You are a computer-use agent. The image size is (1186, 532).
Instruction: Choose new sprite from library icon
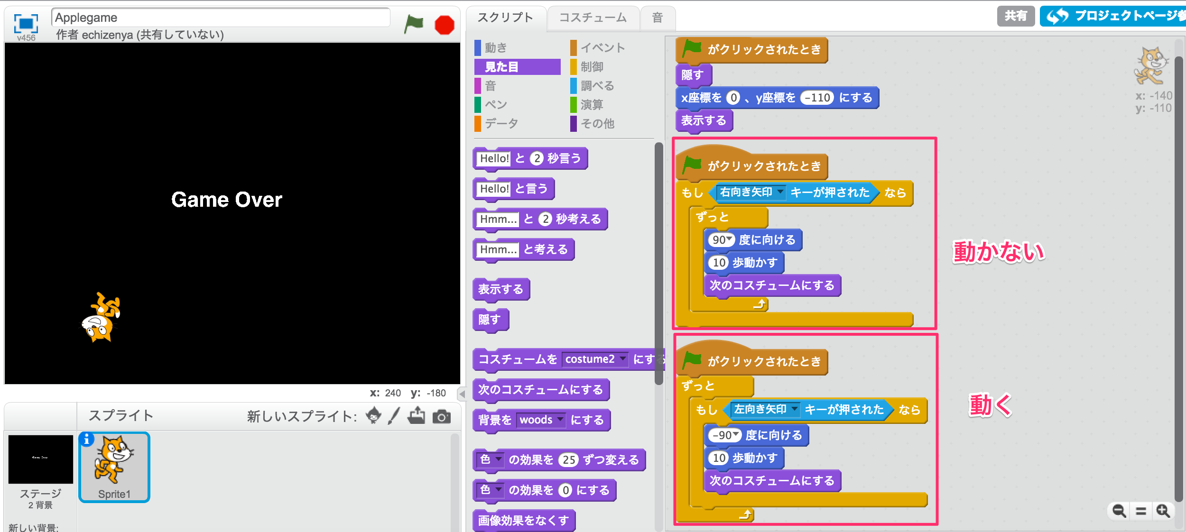374,416
